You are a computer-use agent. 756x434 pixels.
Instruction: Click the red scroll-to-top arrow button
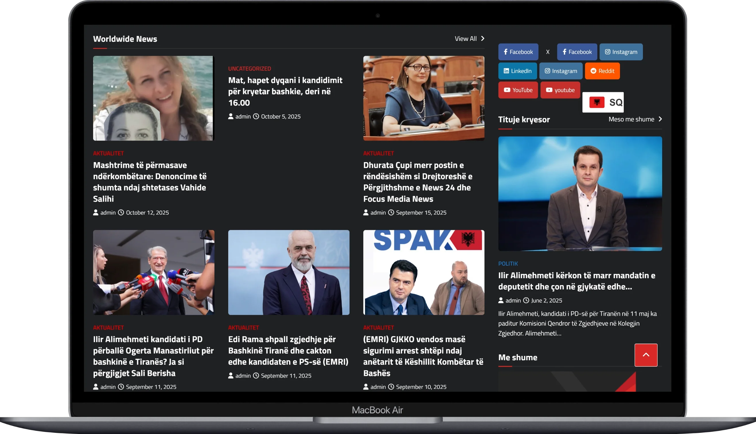click(x=646, y=355)
